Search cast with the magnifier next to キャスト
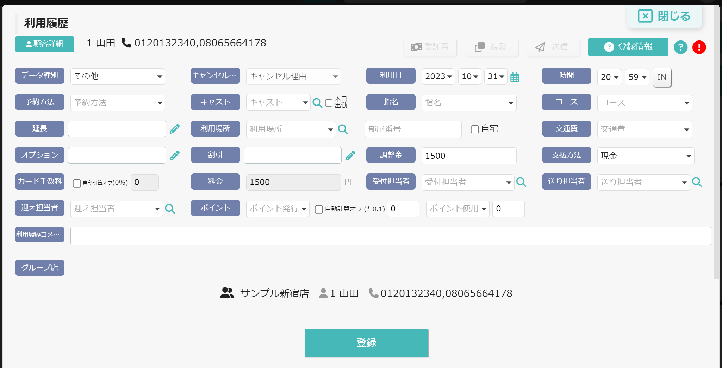The width and height of the screenshot is (722, 368). [317, 103]
